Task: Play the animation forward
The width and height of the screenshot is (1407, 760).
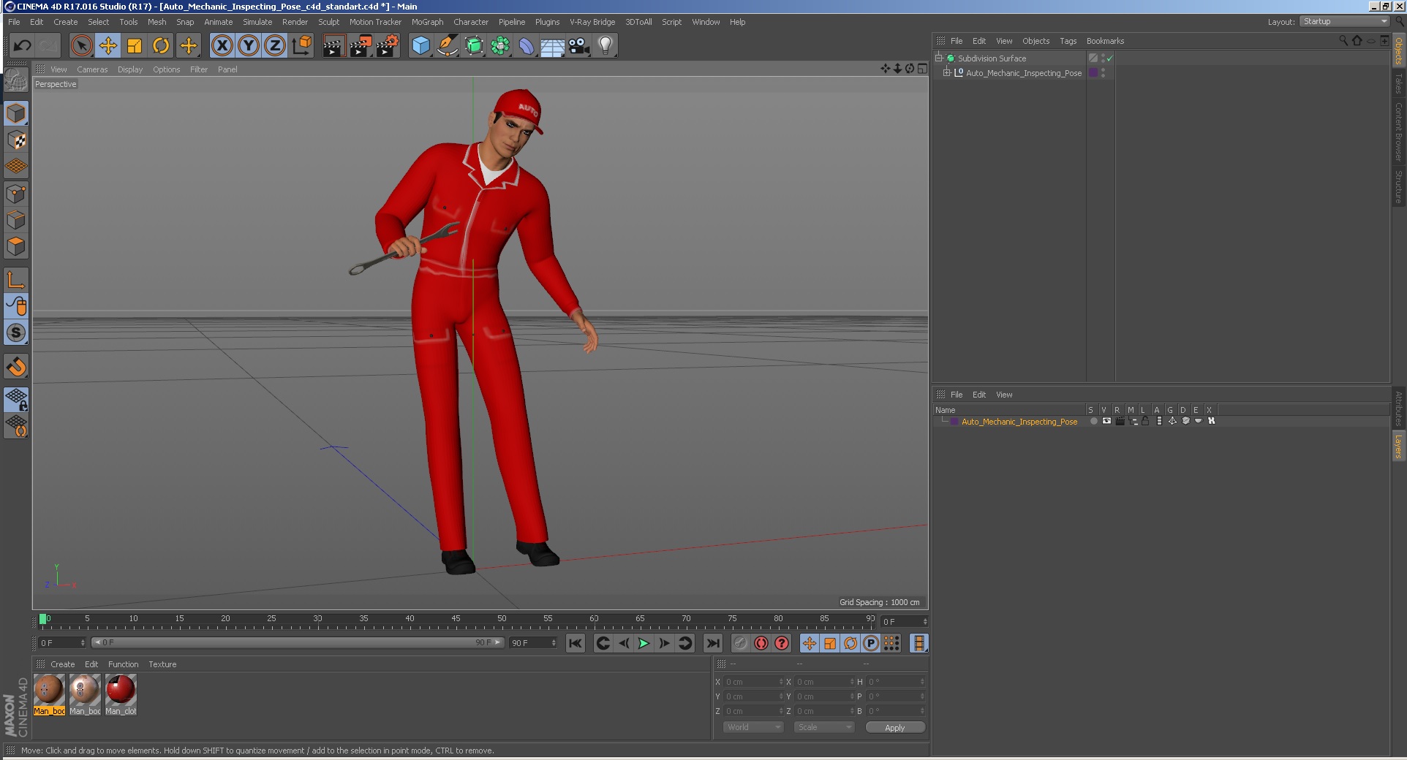Action: [x=644, y=643]
